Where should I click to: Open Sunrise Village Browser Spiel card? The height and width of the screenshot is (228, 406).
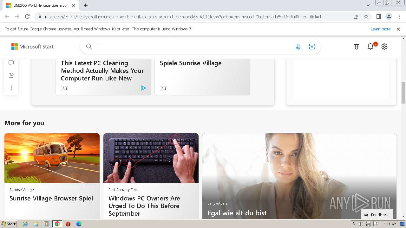tap(51, 198)
